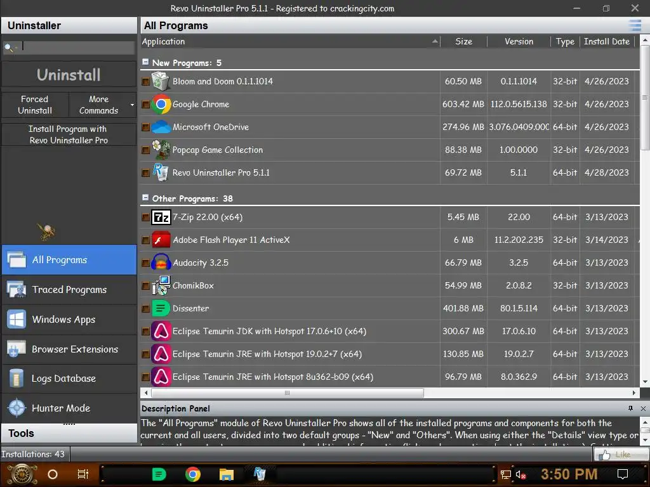Open the network tray icon
This screenshot has height=487, width=650.
pyautogui.click(x=505, y=474)
